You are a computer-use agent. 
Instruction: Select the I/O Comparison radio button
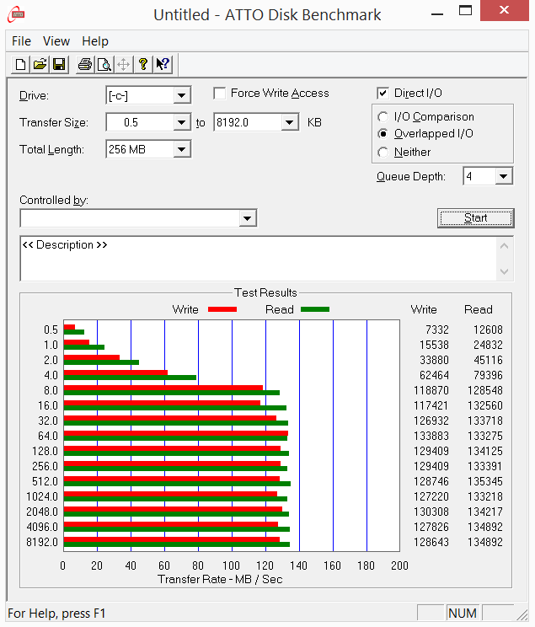[x=383, y=117]
